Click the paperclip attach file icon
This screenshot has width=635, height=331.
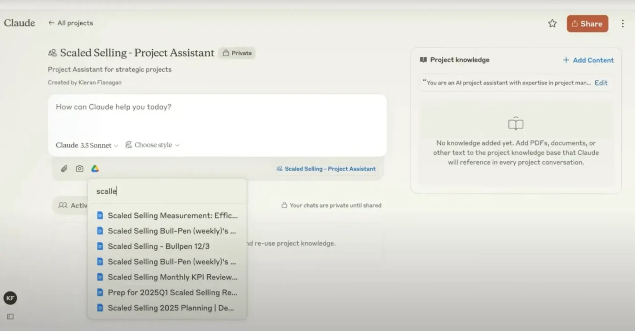click(64, 169)
